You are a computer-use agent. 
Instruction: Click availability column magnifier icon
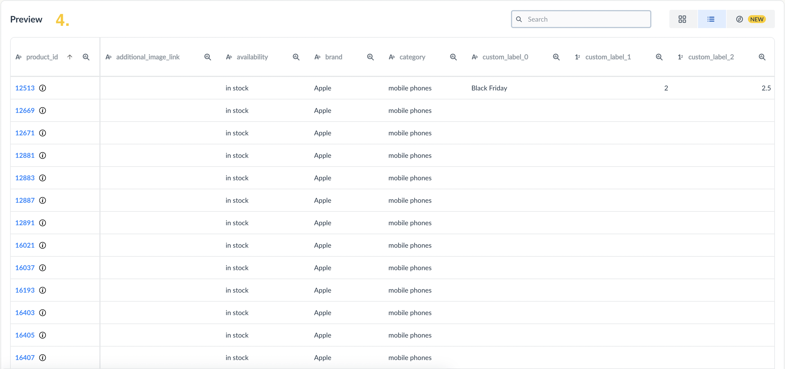(296, 57)
